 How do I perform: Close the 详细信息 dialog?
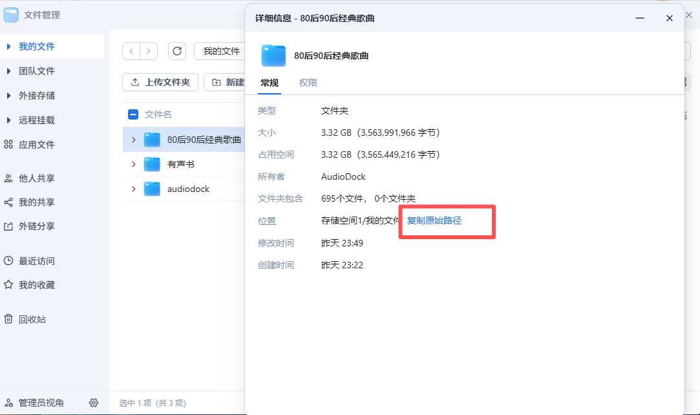coord(669,18)
